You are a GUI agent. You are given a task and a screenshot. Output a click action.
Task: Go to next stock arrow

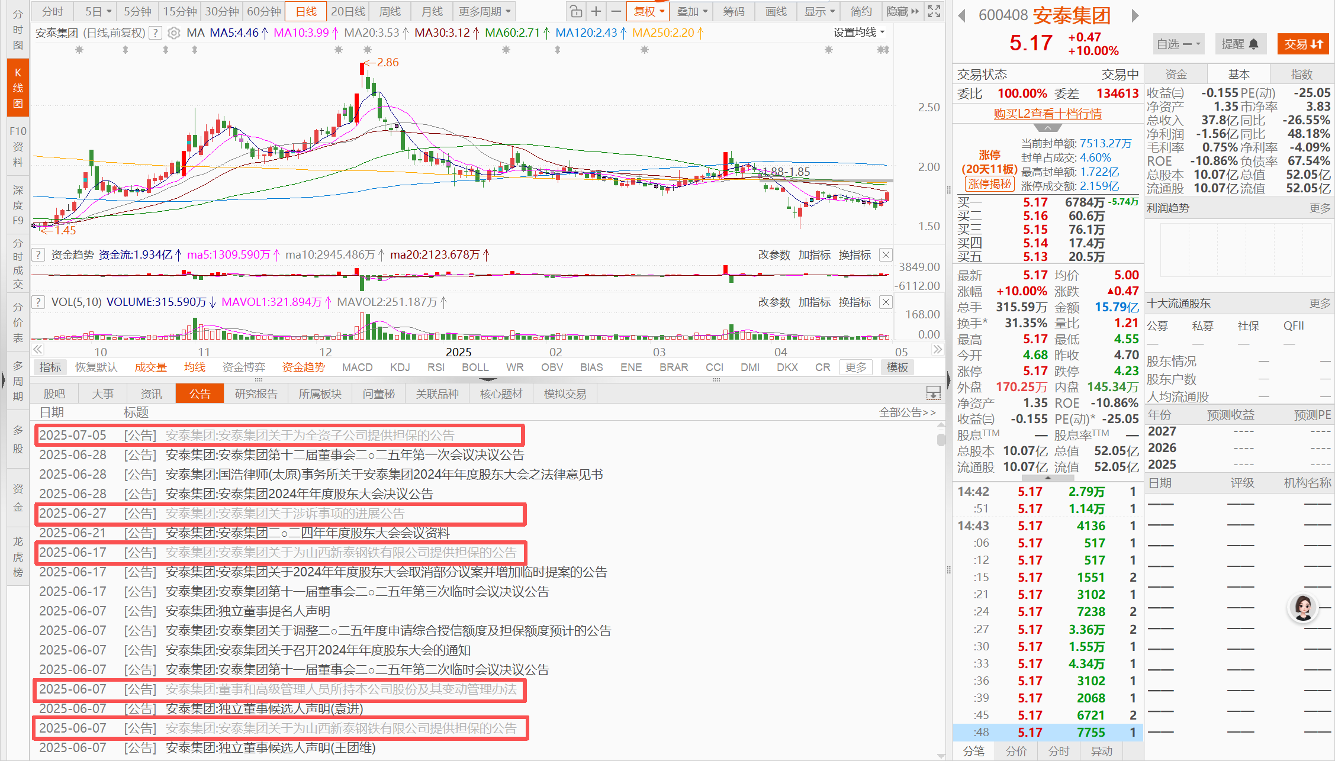pyautogui.click(x=1135, y=15)
